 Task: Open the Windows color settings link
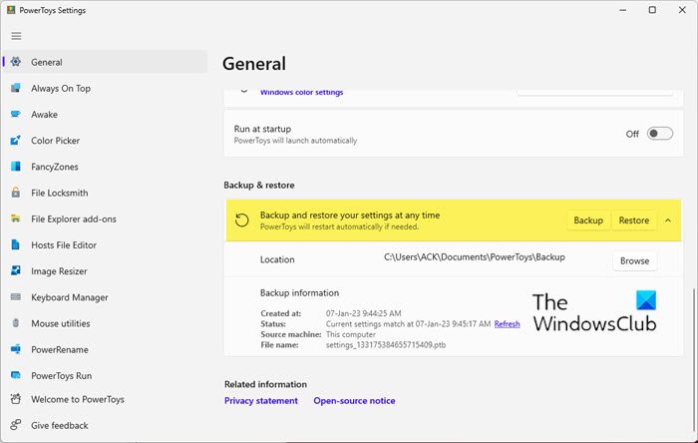tap(301, 93)
